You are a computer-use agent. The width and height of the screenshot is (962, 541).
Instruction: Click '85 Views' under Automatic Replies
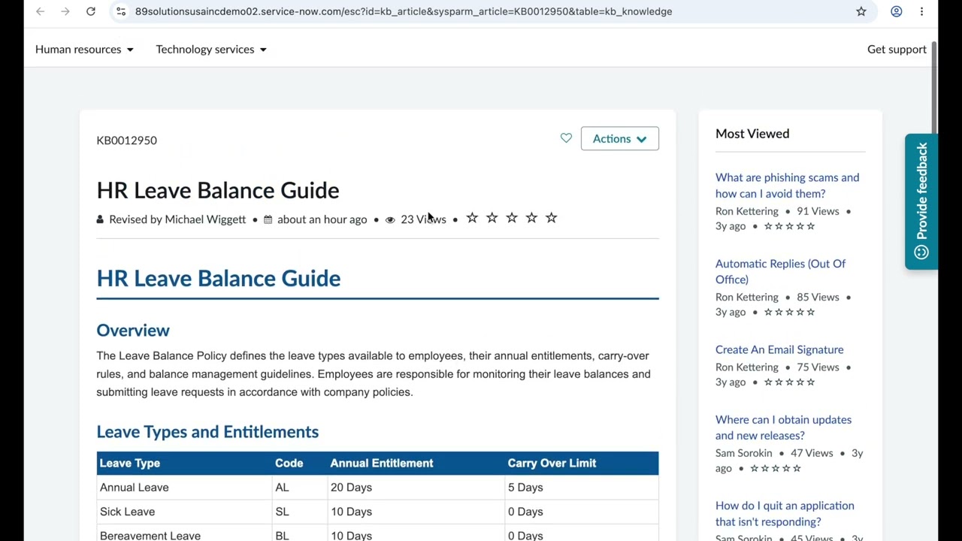[818, 297]
